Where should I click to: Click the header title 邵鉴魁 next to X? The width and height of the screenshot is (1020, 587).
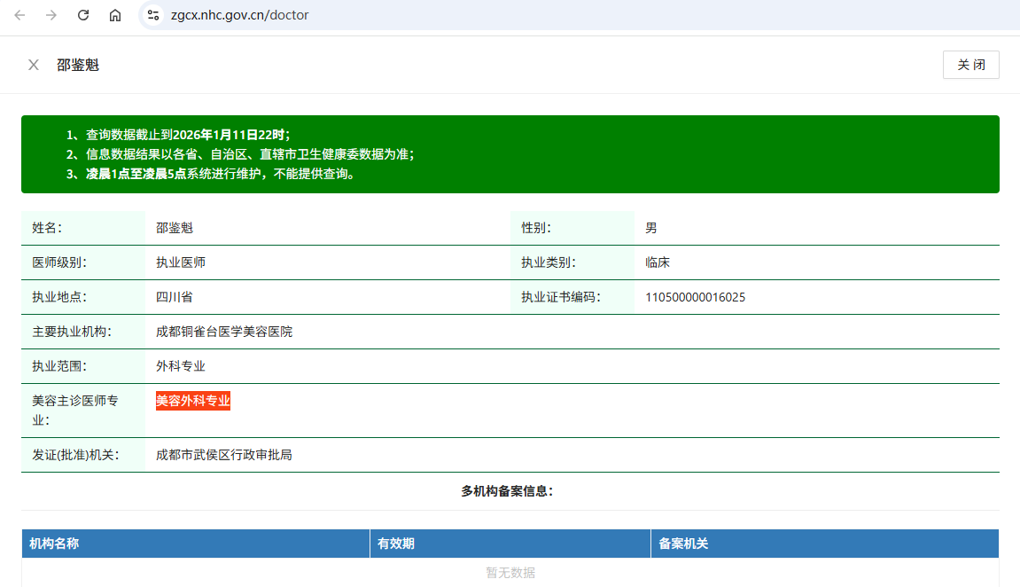click(x=77, y=65)
